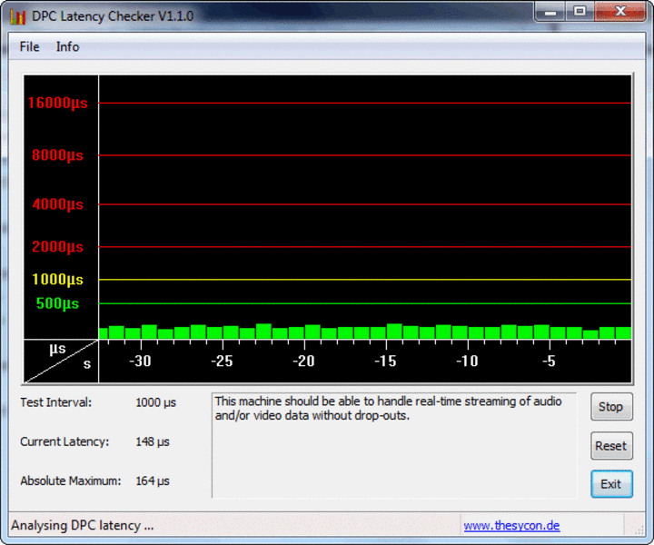
Task: Click the yellow 1000µs axis label
Action: tap(57, 280)
